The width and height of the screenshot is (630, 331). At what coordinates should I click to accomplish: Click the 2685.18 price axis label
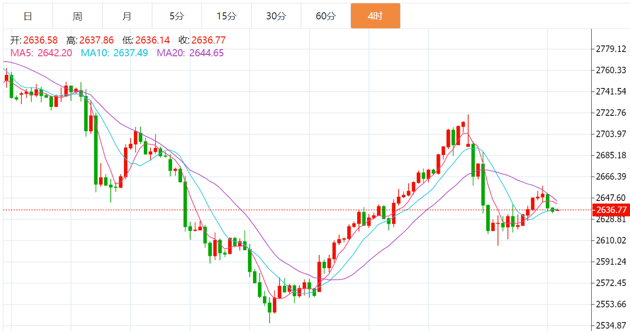coord(612,156)
